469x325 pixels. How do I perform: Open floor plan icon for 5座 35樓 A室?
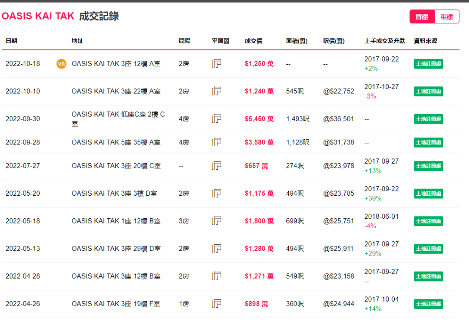217,142
